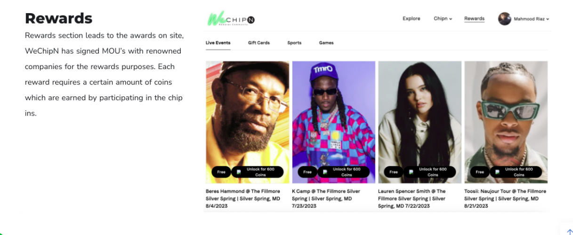The image size is (573, 235).
Task: Click coin icon on K Camp unlock button
Action: click(325, 172)
